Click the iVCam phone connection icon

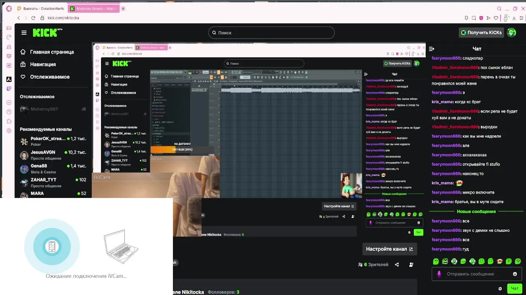coord(52,247)
